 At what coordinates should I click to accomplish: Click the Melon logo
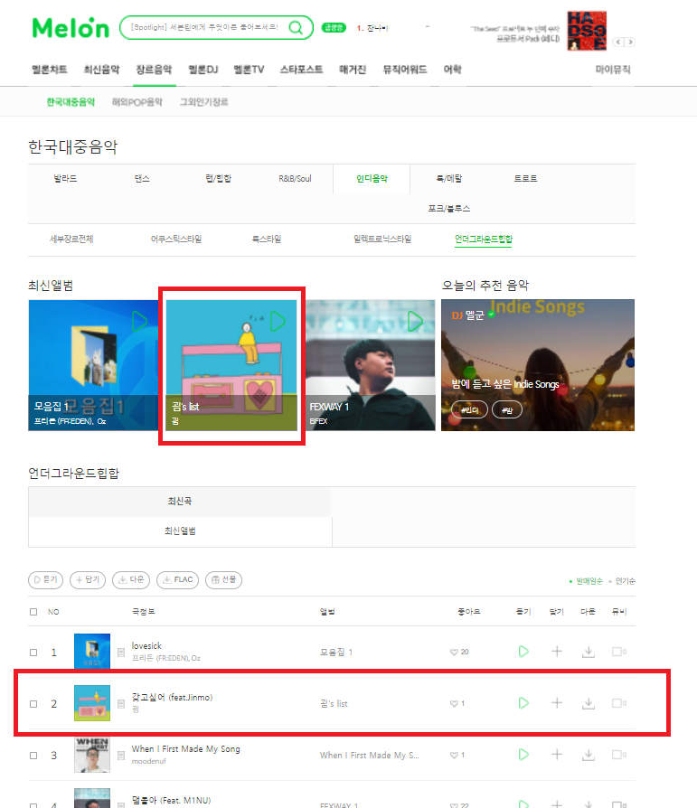[x=71, y=28]
